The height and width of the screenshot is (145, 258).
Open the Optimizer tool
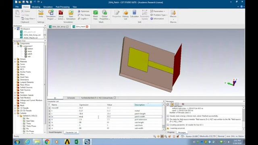83,11
